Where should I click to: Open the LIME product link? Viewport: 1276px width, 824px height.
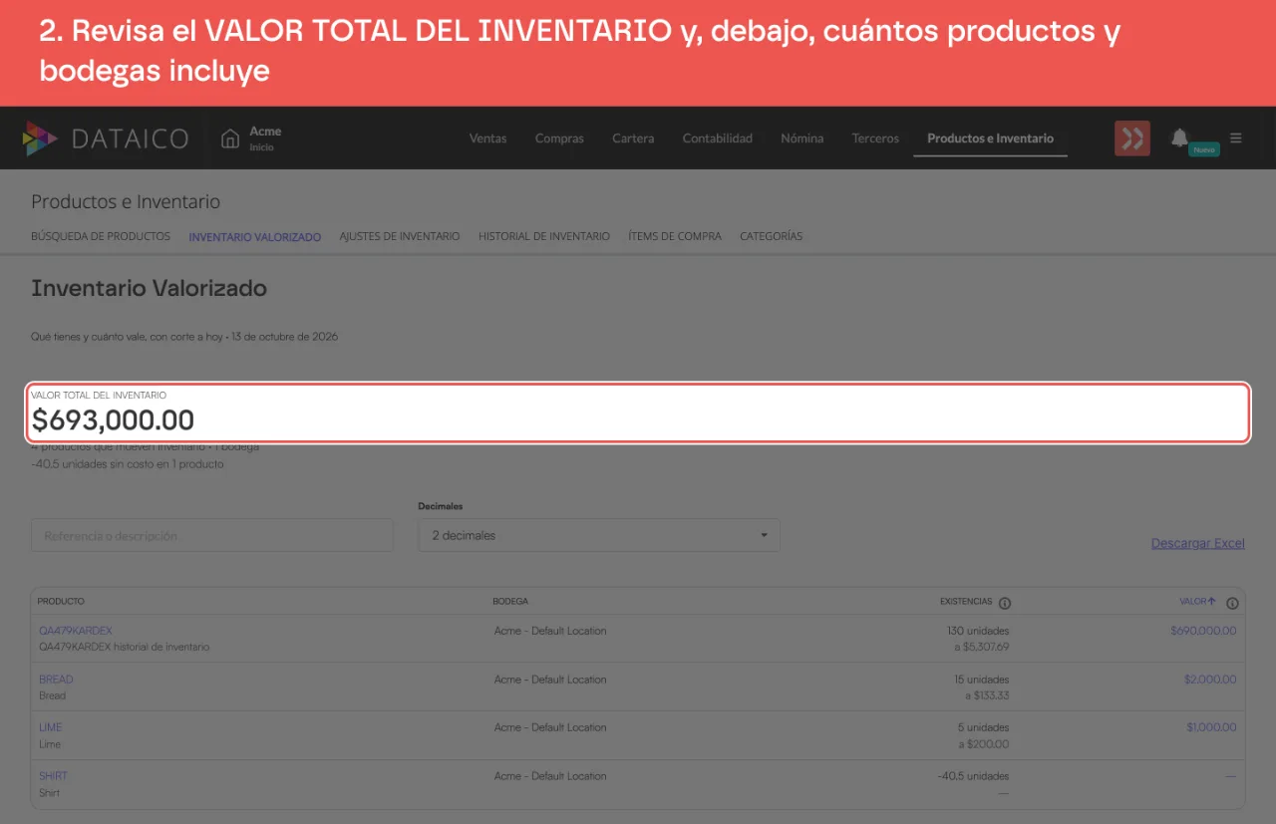point(51,727)
